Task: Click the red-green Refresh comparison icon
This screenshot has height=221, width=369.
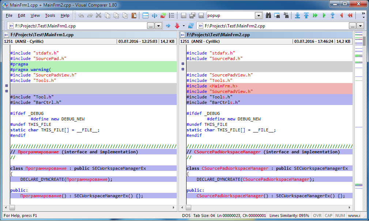Action: point(163,16)
